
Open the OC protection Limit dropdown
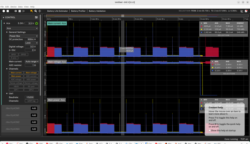point(31,43)
